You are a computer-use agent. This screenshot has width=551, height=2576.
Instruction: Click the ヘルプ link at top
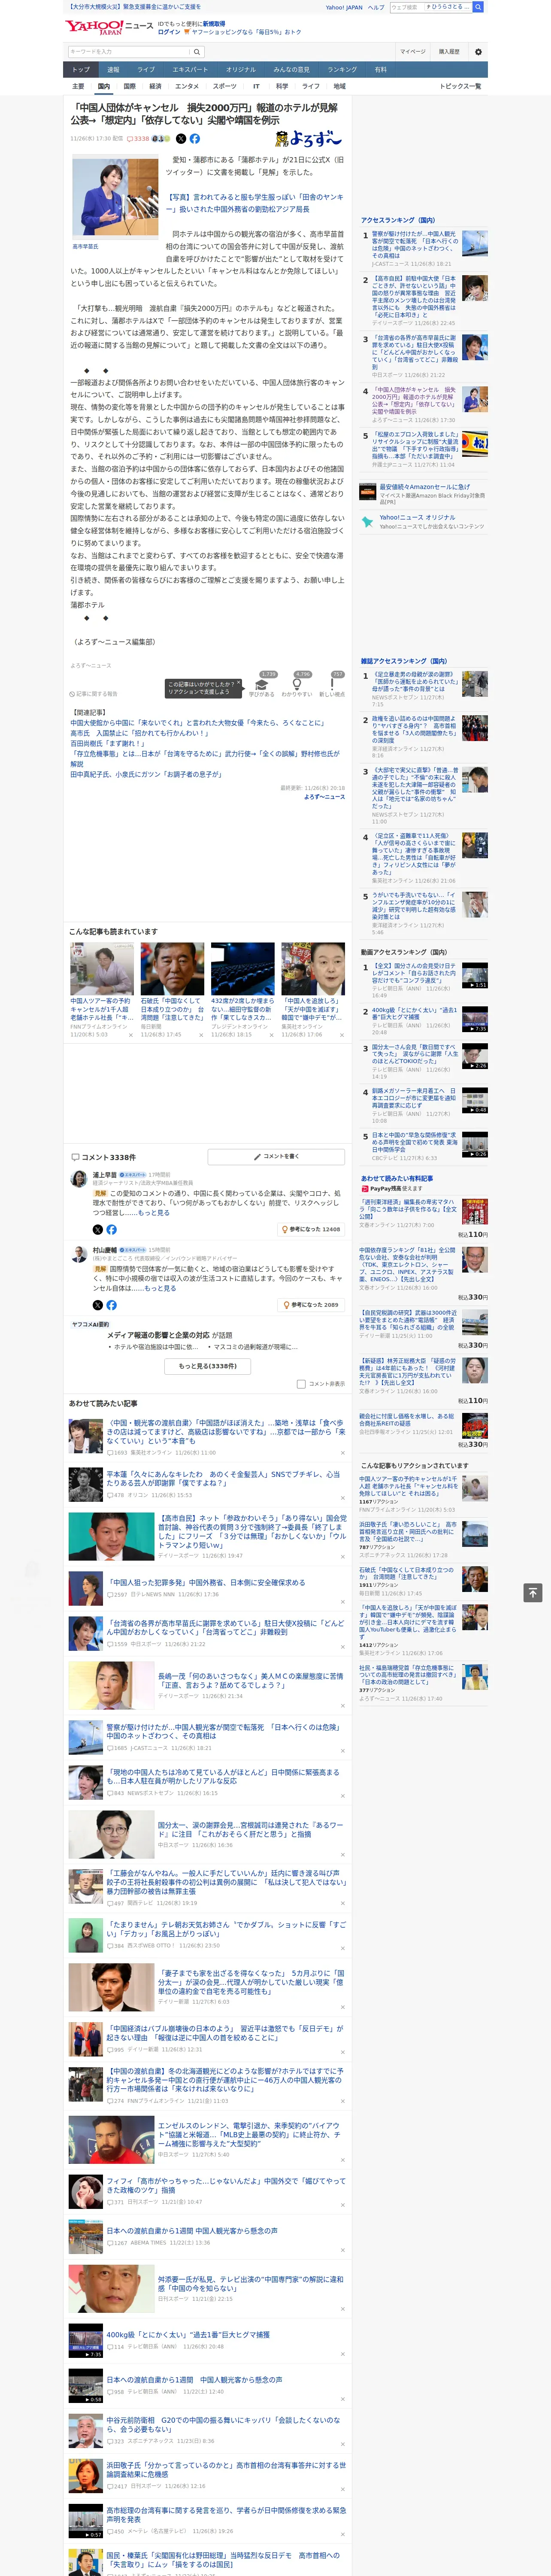pos(376,7)
